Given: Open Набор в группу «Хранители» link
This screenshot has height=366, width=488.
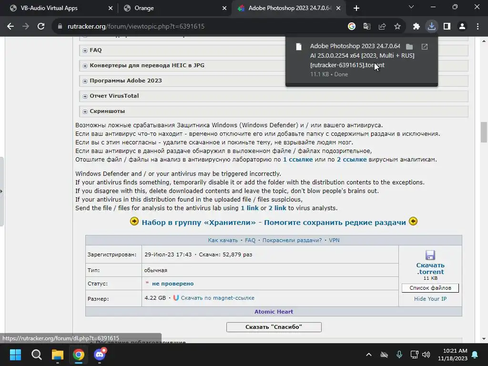Looking at the screenshot, I should [x=274, y=223].
